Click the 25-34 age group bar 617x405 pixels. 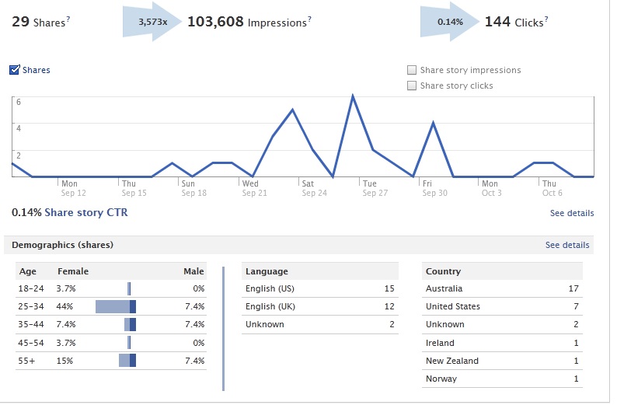[x=116, y=306]
